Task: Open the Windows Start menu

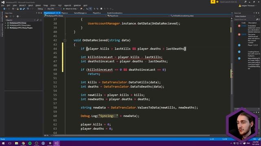Action: pos(3,143)
